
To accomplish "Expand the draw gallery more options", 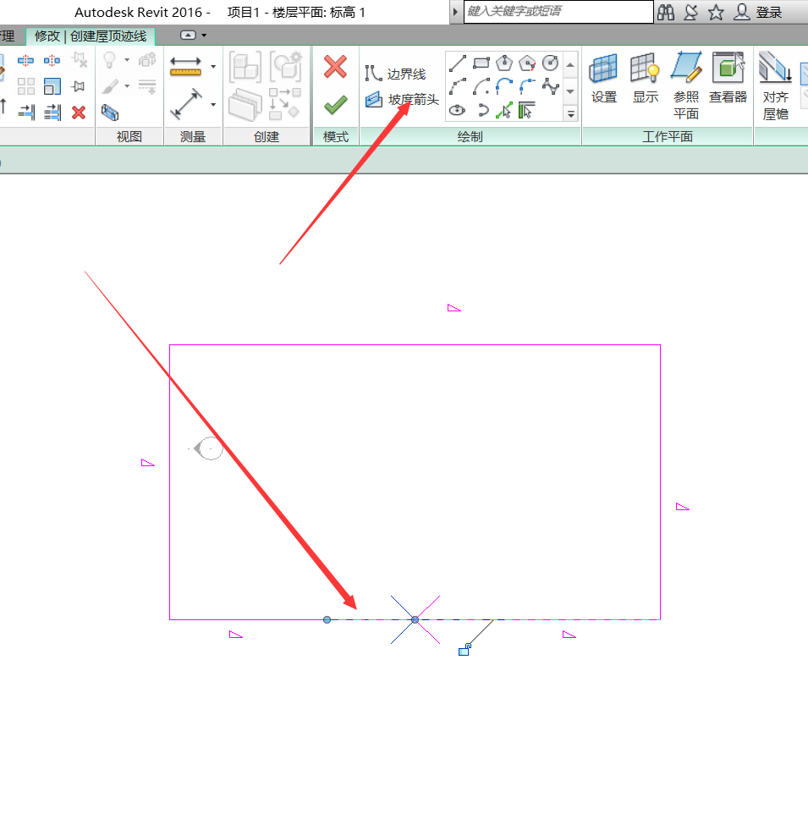I will pyautogui.click(x=570, y=113).
